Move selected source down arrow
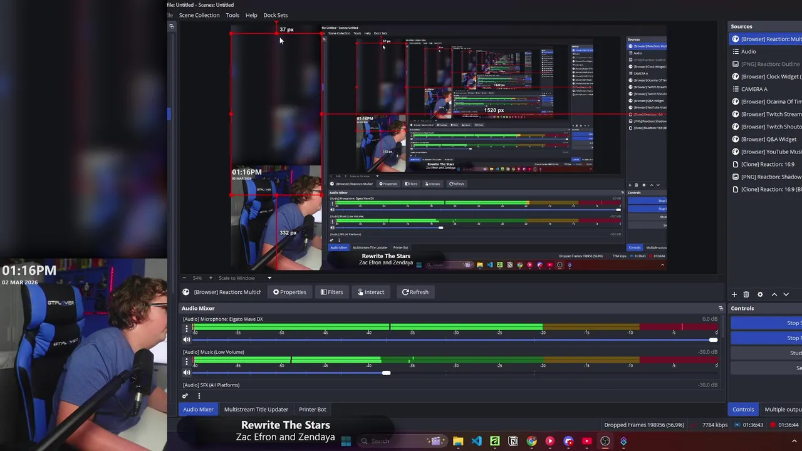The width and height of the screenshot is (802, 451). (786, 294)
